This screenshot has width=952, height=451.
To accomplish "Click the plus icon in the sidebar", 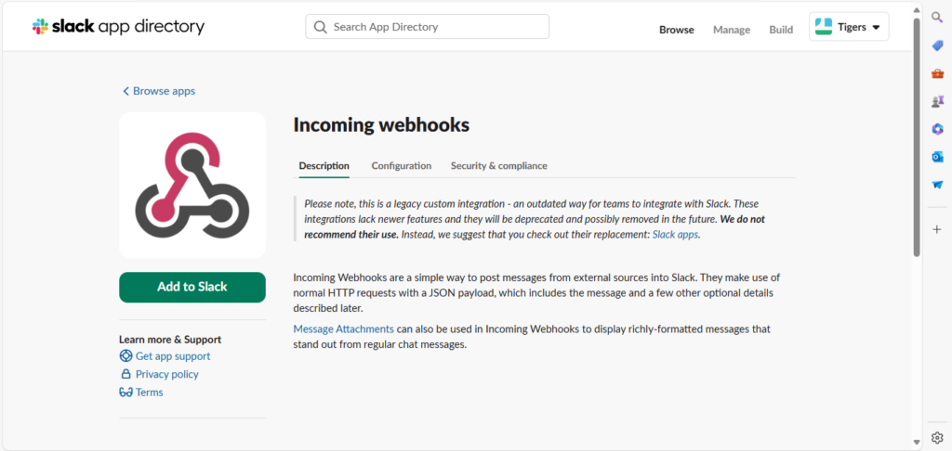I will [x=937, y=229].
